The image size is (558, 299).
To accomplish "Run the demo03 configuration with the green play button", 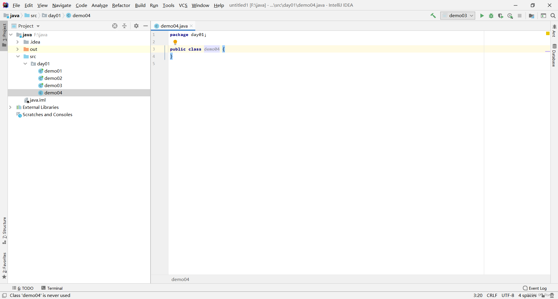I will [x=482, y=16].
